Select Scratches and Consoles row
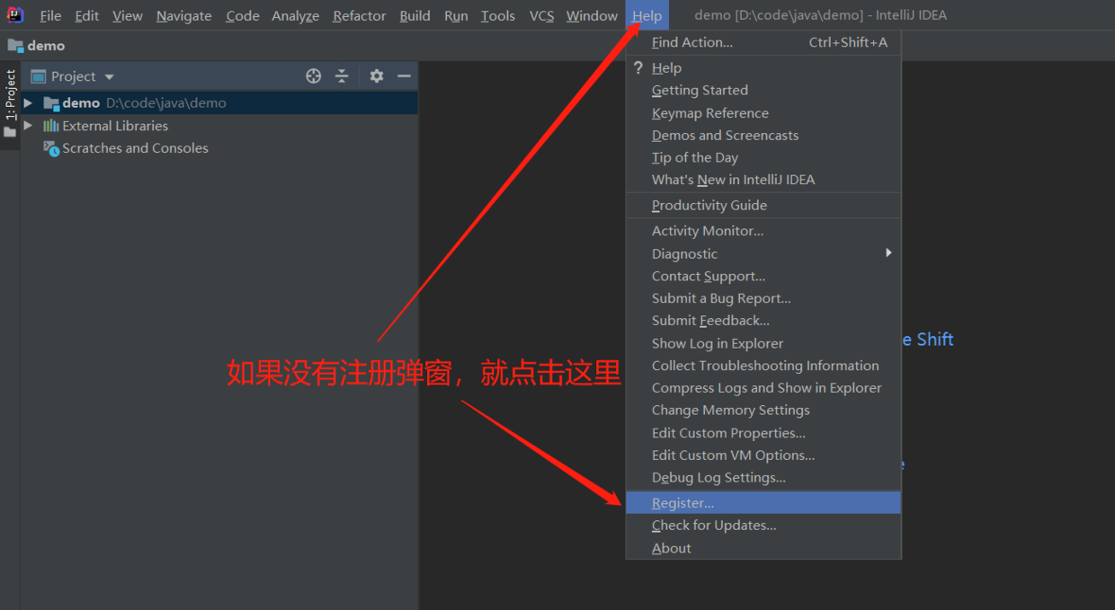The width and height of the screenshot is (1115, 610). 219,148
